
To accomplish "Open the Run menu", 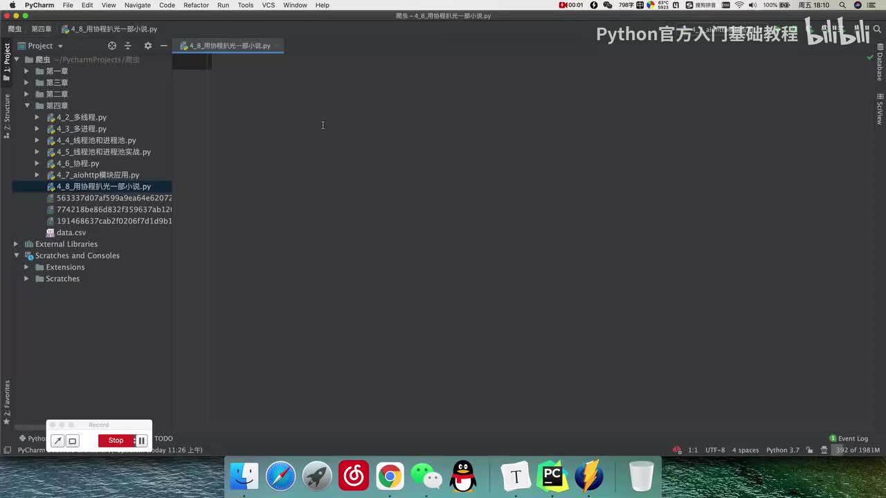I will [x=223, y=5].
